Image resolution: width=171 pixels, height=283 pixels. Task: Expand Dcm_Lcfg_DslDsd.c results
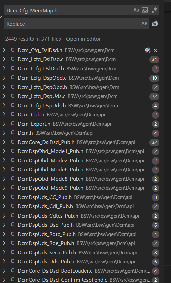click(4, 59)
